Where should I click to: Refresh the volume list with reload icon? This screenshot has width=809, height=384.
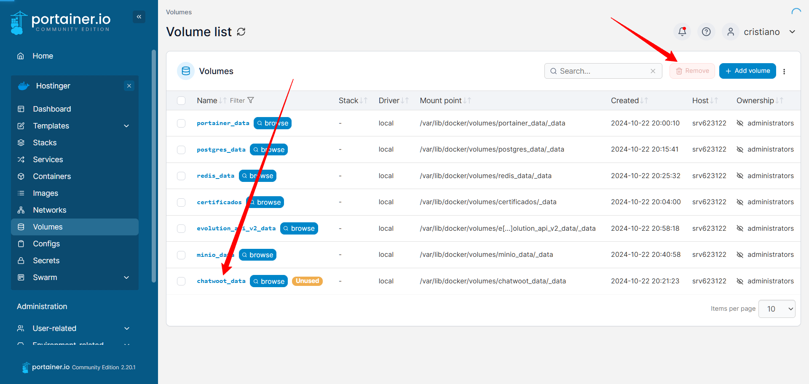(241, 32)
